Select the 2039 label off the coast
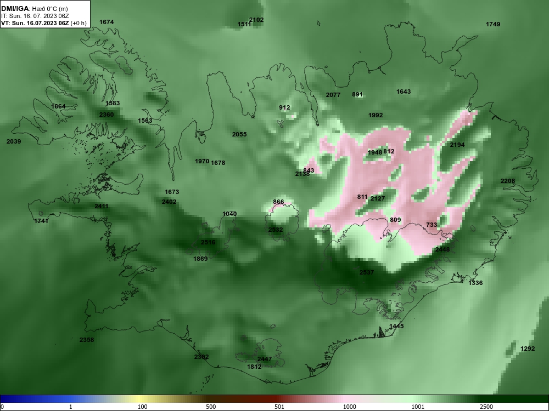Screen dimensions: 549x411 coord(14,141)
